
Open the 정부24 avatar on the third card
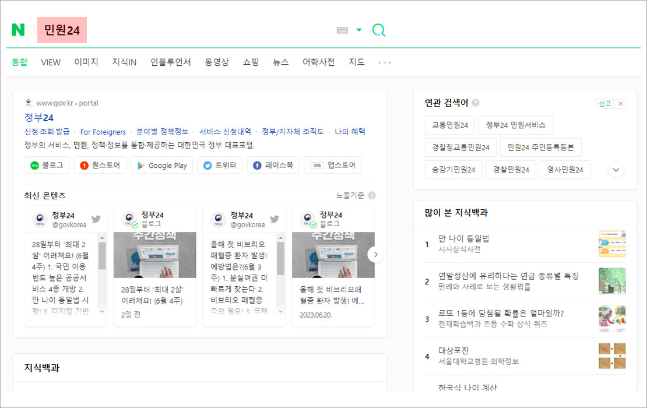click(218, 220)
